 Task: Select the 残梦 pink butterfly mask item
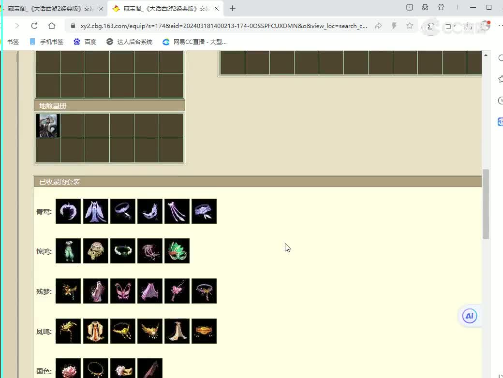(x=123, y=291)
